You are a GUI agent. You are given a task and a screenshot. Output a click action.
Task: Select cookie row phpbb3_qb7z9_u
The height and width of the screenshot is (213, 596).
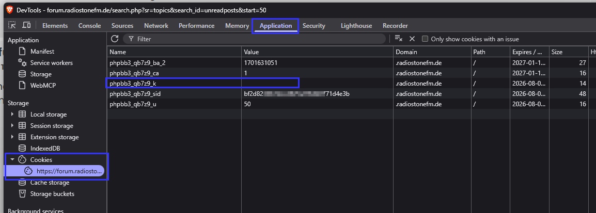point(352,104)
